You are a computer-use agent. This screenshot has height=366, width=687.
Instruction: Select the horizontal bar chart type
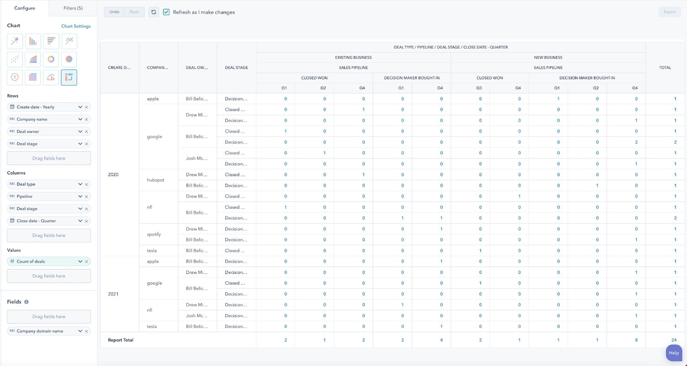coord(51,41)
